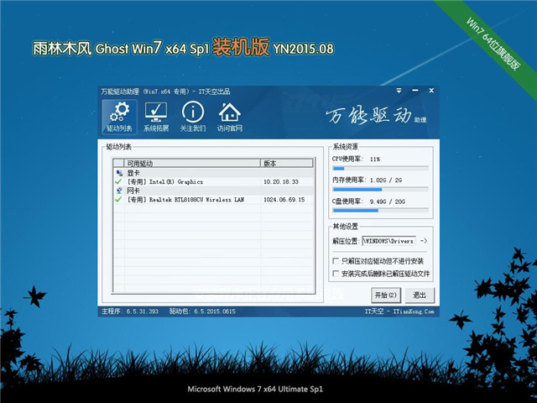Screen dimensions: 537x403
Task: Click the 内存使用率 progress bar
Action: [380, 189]
